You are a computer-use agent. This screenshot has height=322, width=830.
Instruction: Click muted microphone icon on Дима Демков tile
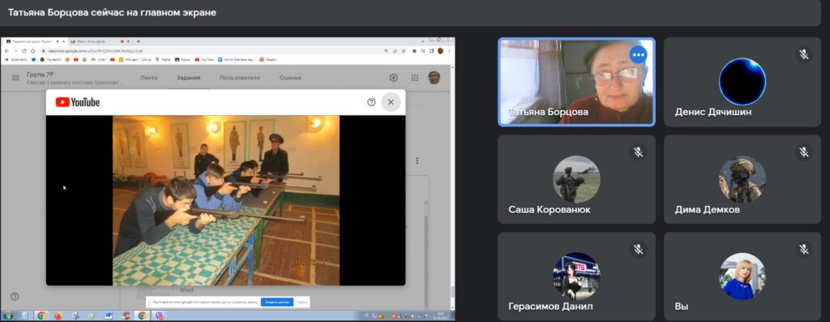tap(804, 152)
